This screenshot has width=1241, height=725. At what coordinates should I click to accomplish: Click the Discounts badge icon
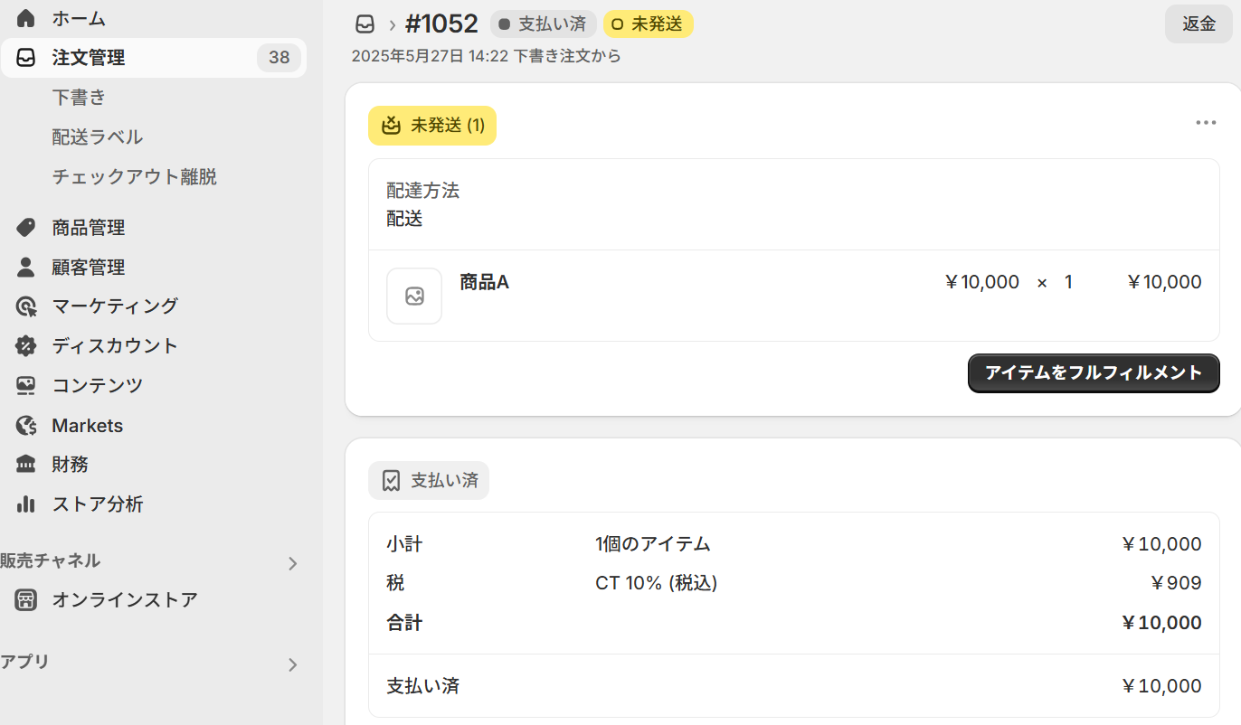(x=26, y=346)
